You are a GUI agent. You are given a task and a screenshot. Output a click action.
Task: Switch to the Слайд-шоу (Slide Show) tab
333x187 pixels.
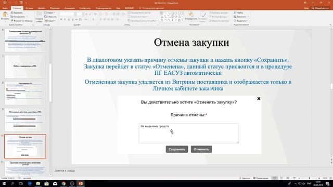[85, 8]
